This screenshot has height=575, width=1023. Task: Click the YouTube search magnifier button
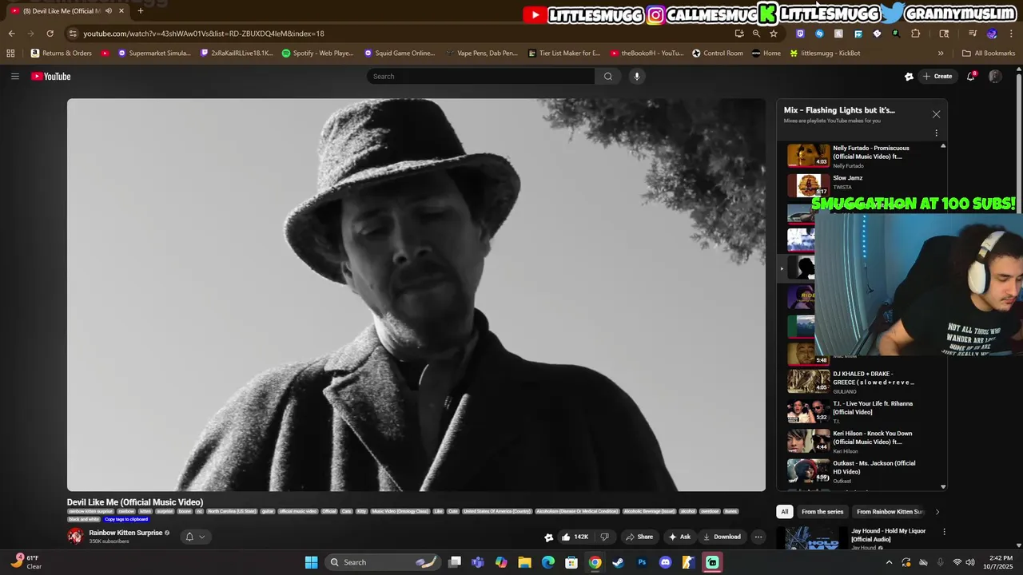[x=607, y=76]
